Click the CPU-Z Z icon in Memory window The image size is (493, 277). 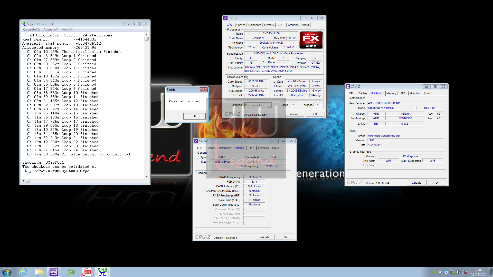tap(196, 141)
